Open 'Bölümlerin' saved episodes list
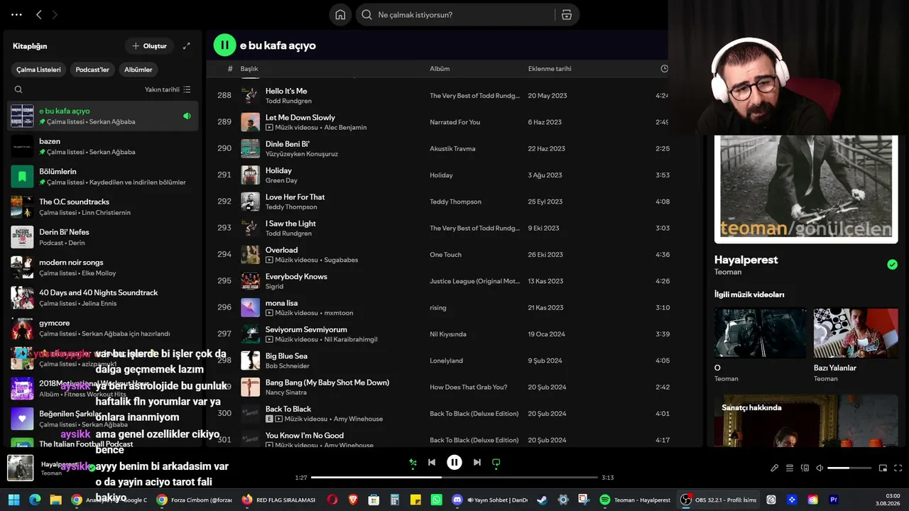 (x=103, y=177)
